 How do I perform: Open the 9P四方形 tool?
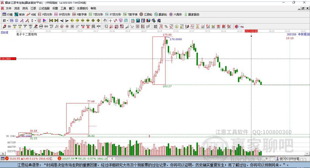pyautogui.click(x=62, y=15)
